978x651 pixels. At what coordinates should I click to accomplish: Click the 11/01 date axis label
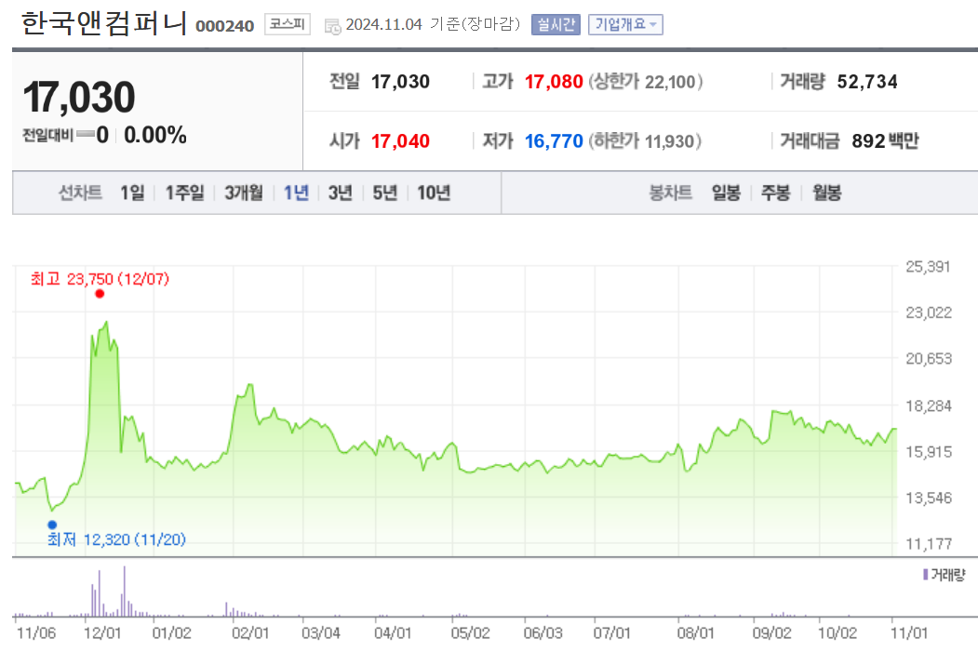pos(909,633)
